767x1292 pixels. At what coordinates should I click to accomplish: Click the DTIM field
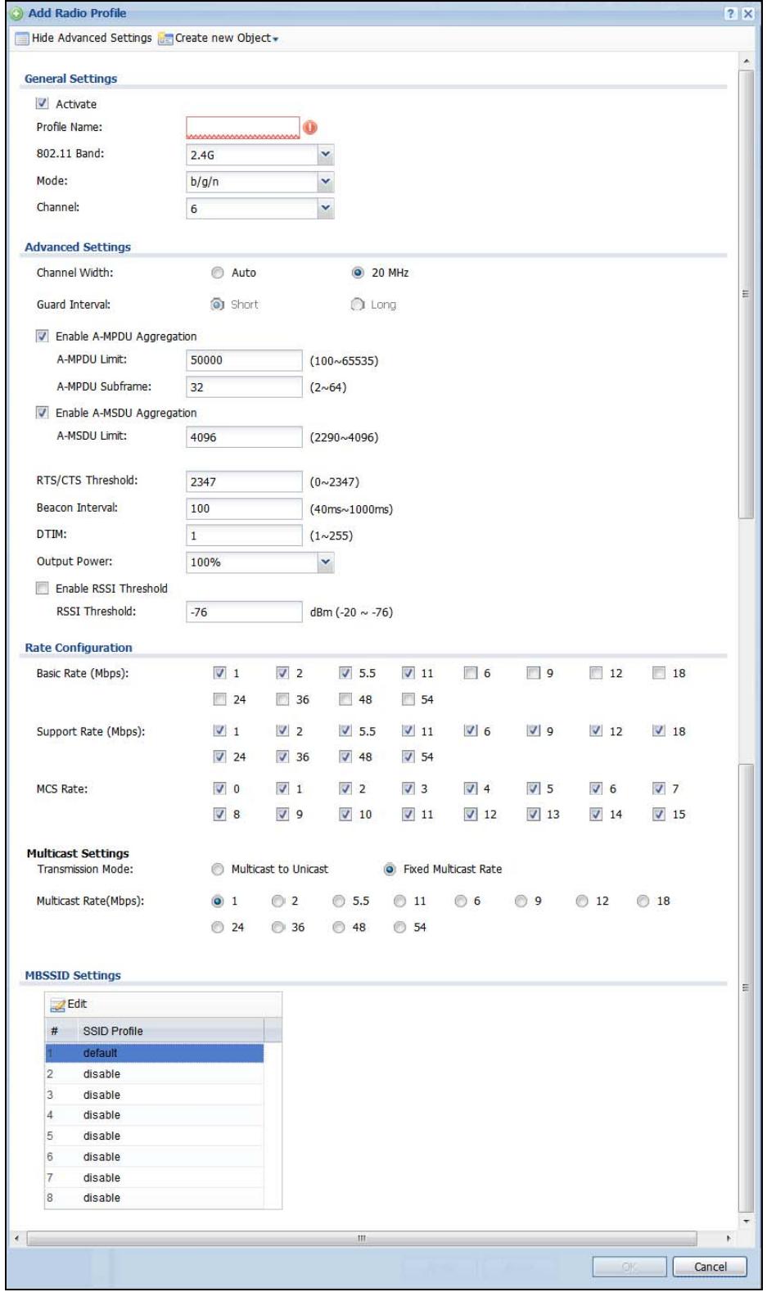point(244,535)
